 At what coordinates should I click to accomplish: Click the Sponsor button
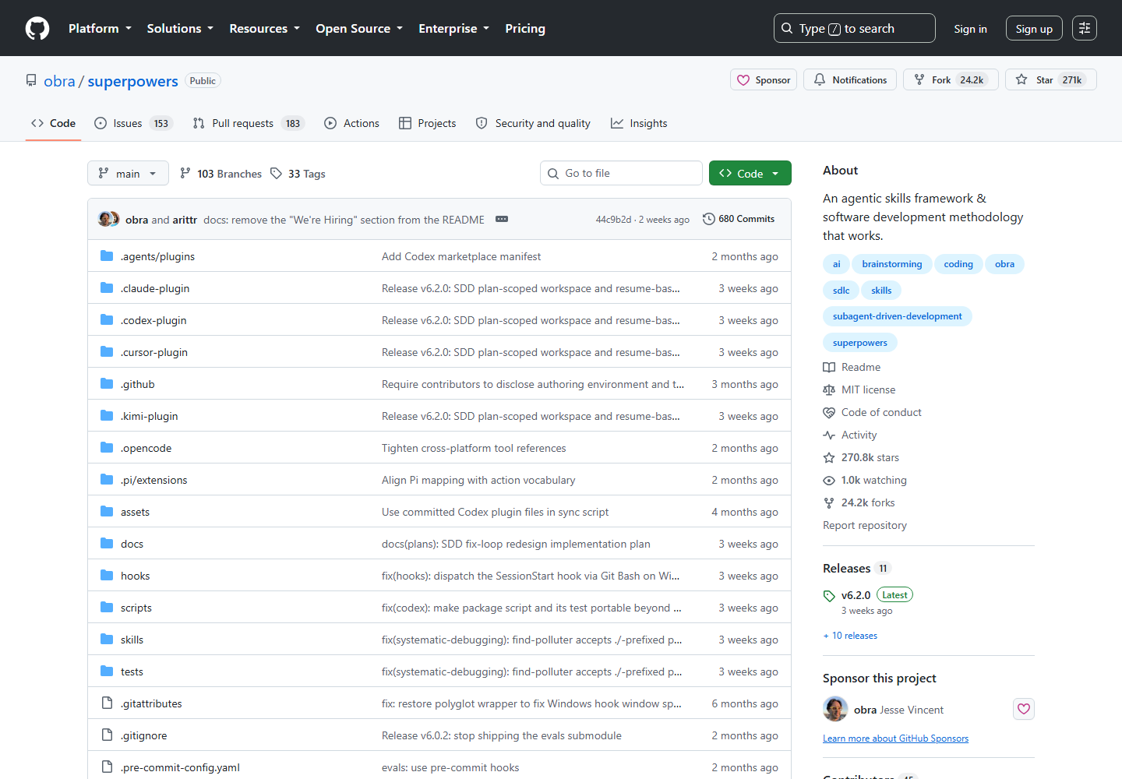point(764,79)
